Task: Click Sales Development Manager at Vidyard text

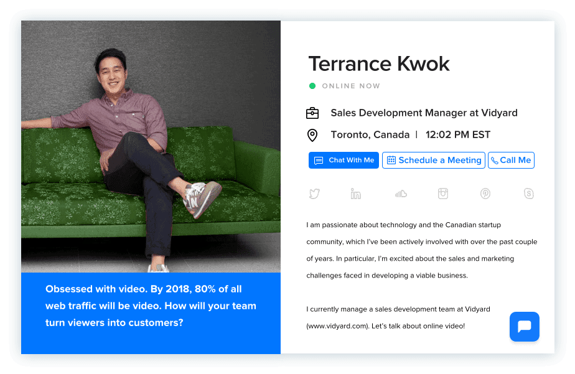Action: (x=424, y=113)
